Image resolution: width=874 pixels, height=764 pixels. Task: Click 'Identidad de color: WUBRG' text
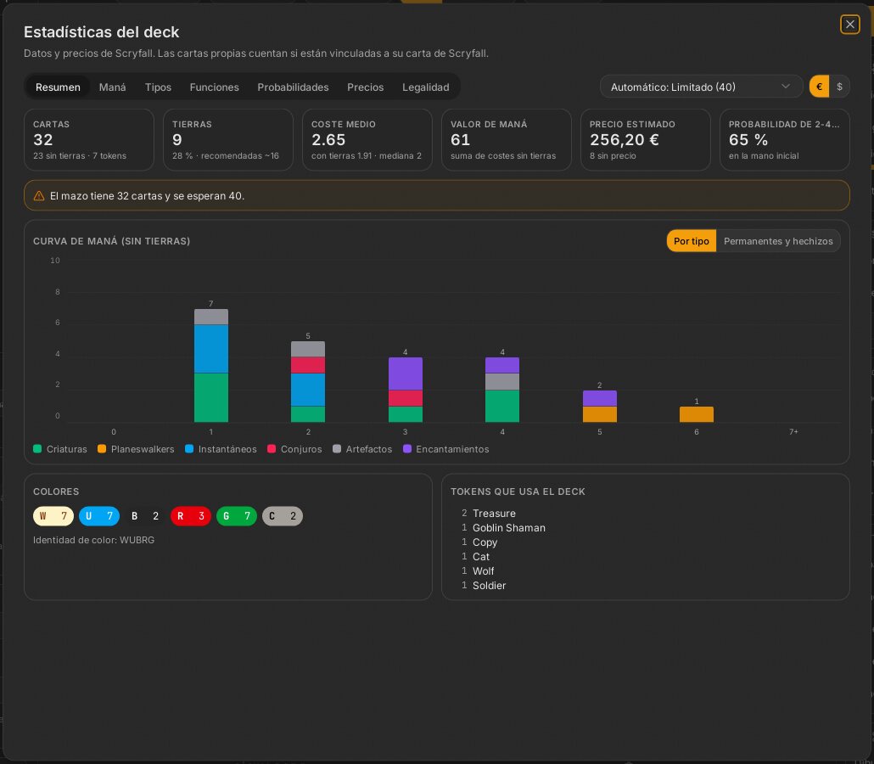pos(93,540)
